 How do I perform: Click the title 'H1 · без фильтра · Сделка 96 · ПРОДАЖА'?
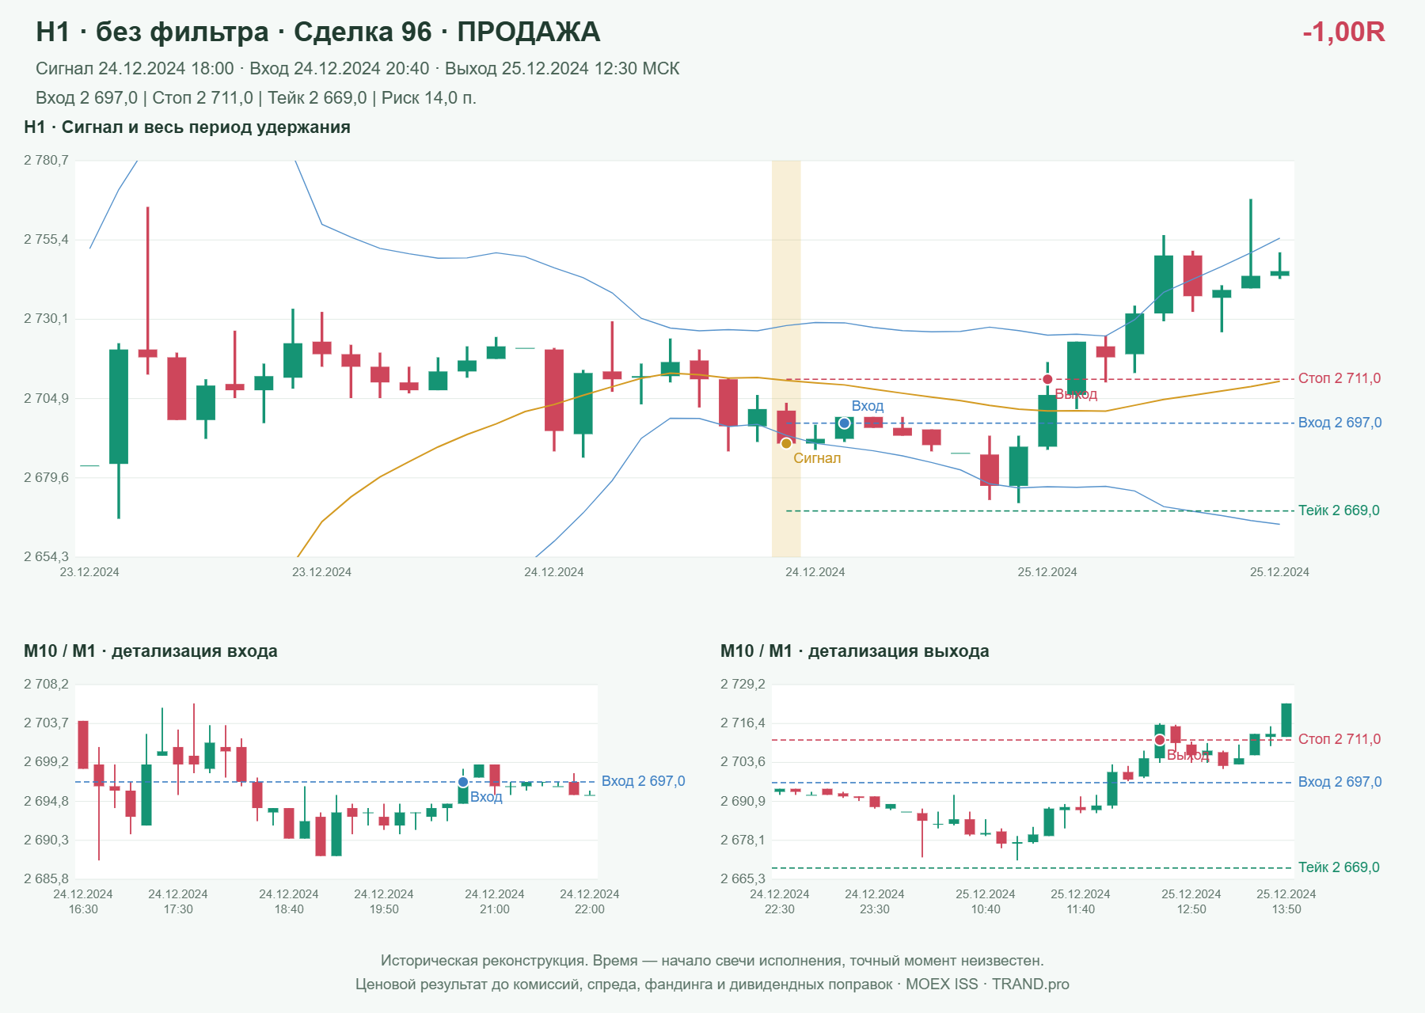318,32
